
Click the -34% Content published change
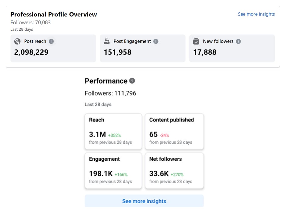164,136
